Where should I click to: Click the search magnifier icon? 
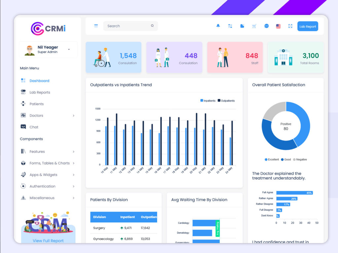point(152,26)
